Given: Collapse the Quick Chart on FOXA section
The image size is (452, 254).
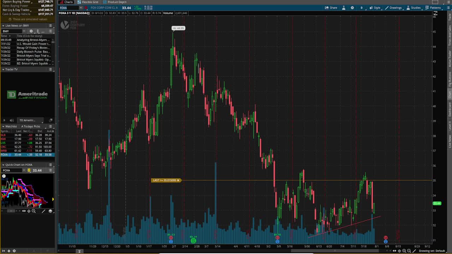Looking at the screenshot, I should [x=3, y=165].
